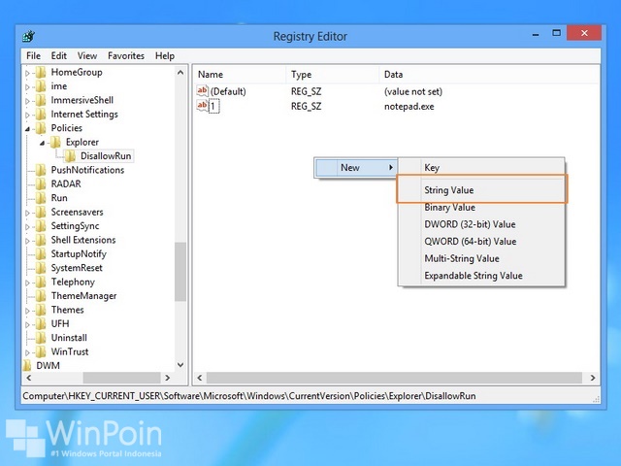The image size is (621, 466).
Task: Click the ImmersiveShell folder icon
Action: click(x=41, y=100)
